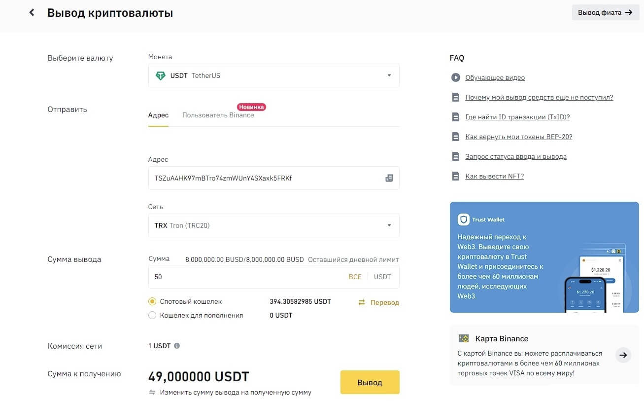Screen dimensions: 644x401
Task: Open Как вывести NFT? FAQ link
Action: (494, 176)
